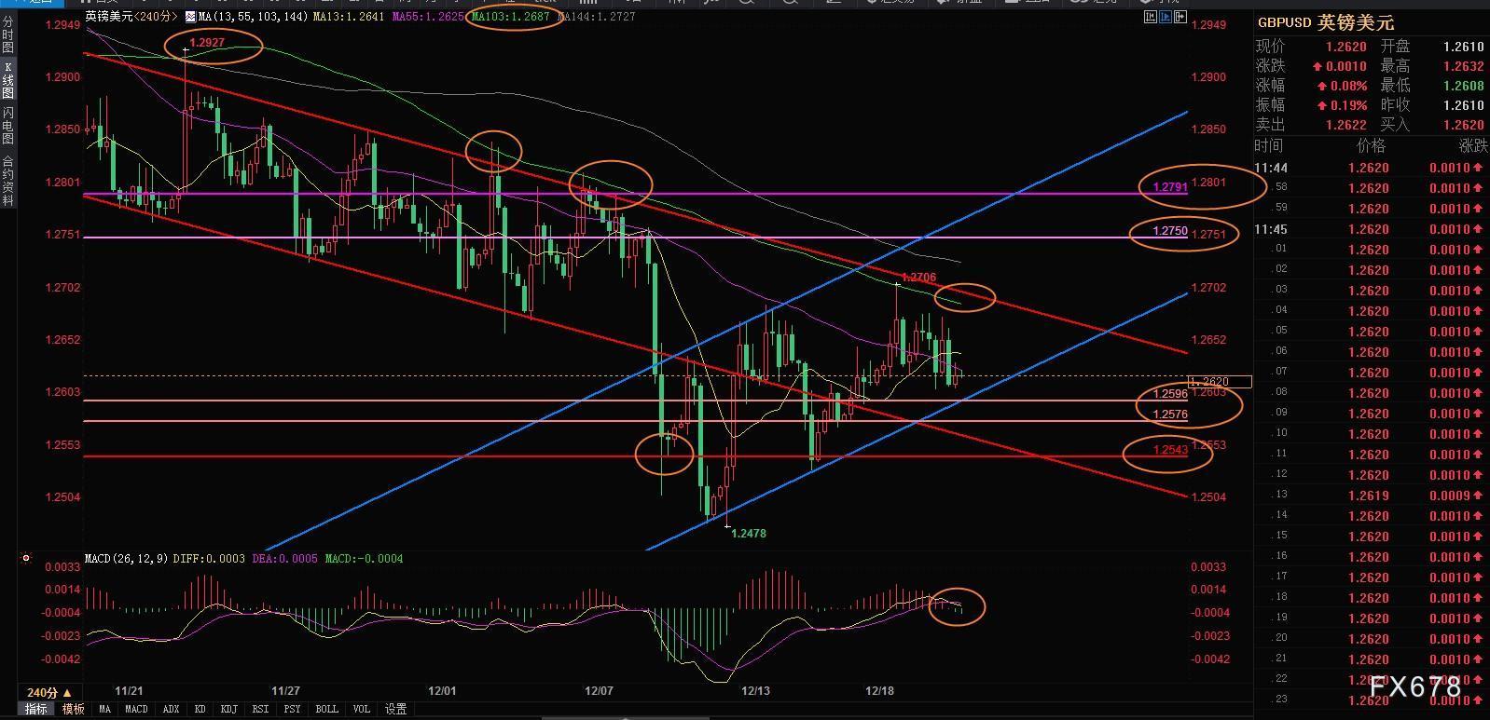Click the small red circle icon beside MACD panel
Screen dimensions: 1490x720
click(x=26, y=559)
